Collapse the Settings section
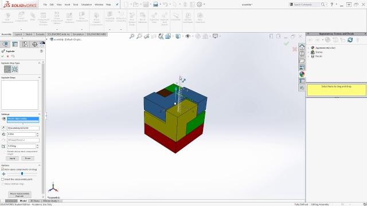 pyautogui.click(x=40, y=114)
